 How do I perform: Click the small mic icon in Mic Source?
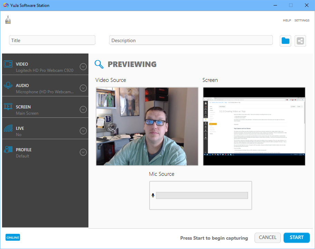[x=153, y=195]
